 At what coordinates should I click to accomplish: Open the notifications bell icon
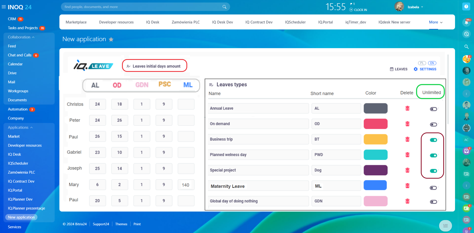[466, 22]
